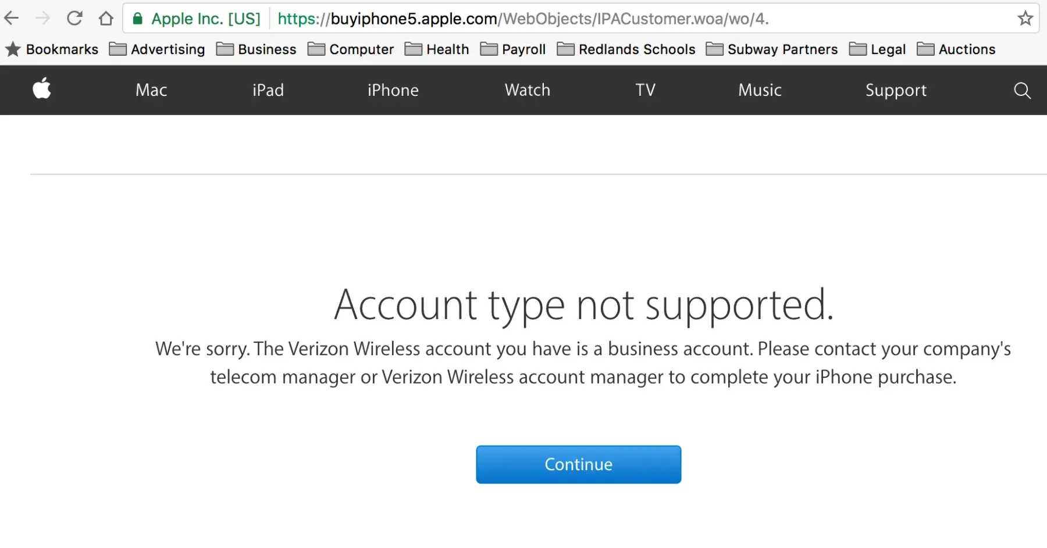The image size is (1047, 548).
Task: Expand the Advertising bookmarks folder
Action: tap(157, 49)
